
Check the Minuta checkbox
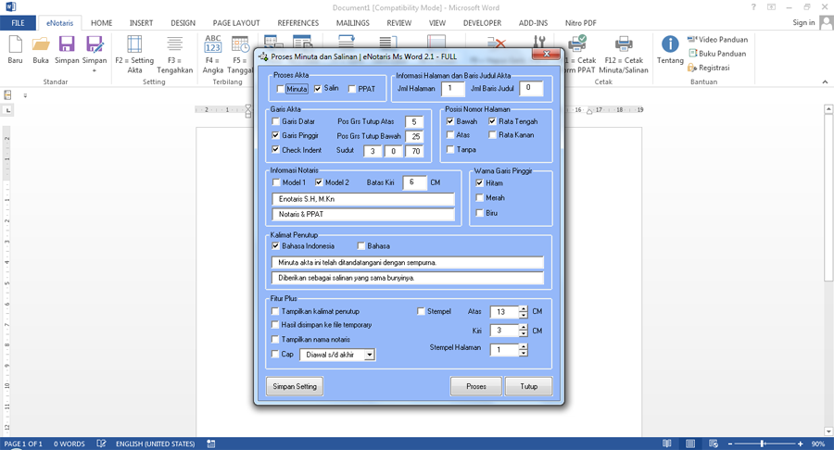(x=280, y=89)
